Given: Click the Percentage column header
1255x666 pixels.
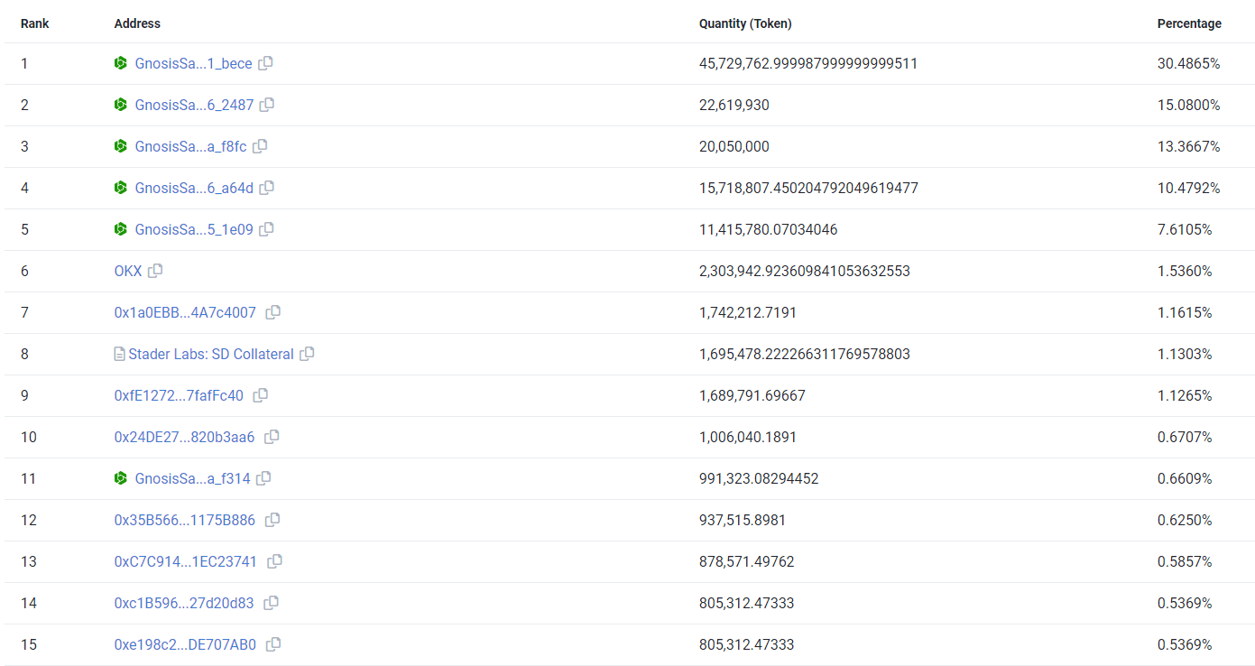Looking at the screenshot, I should [1189, 23].
